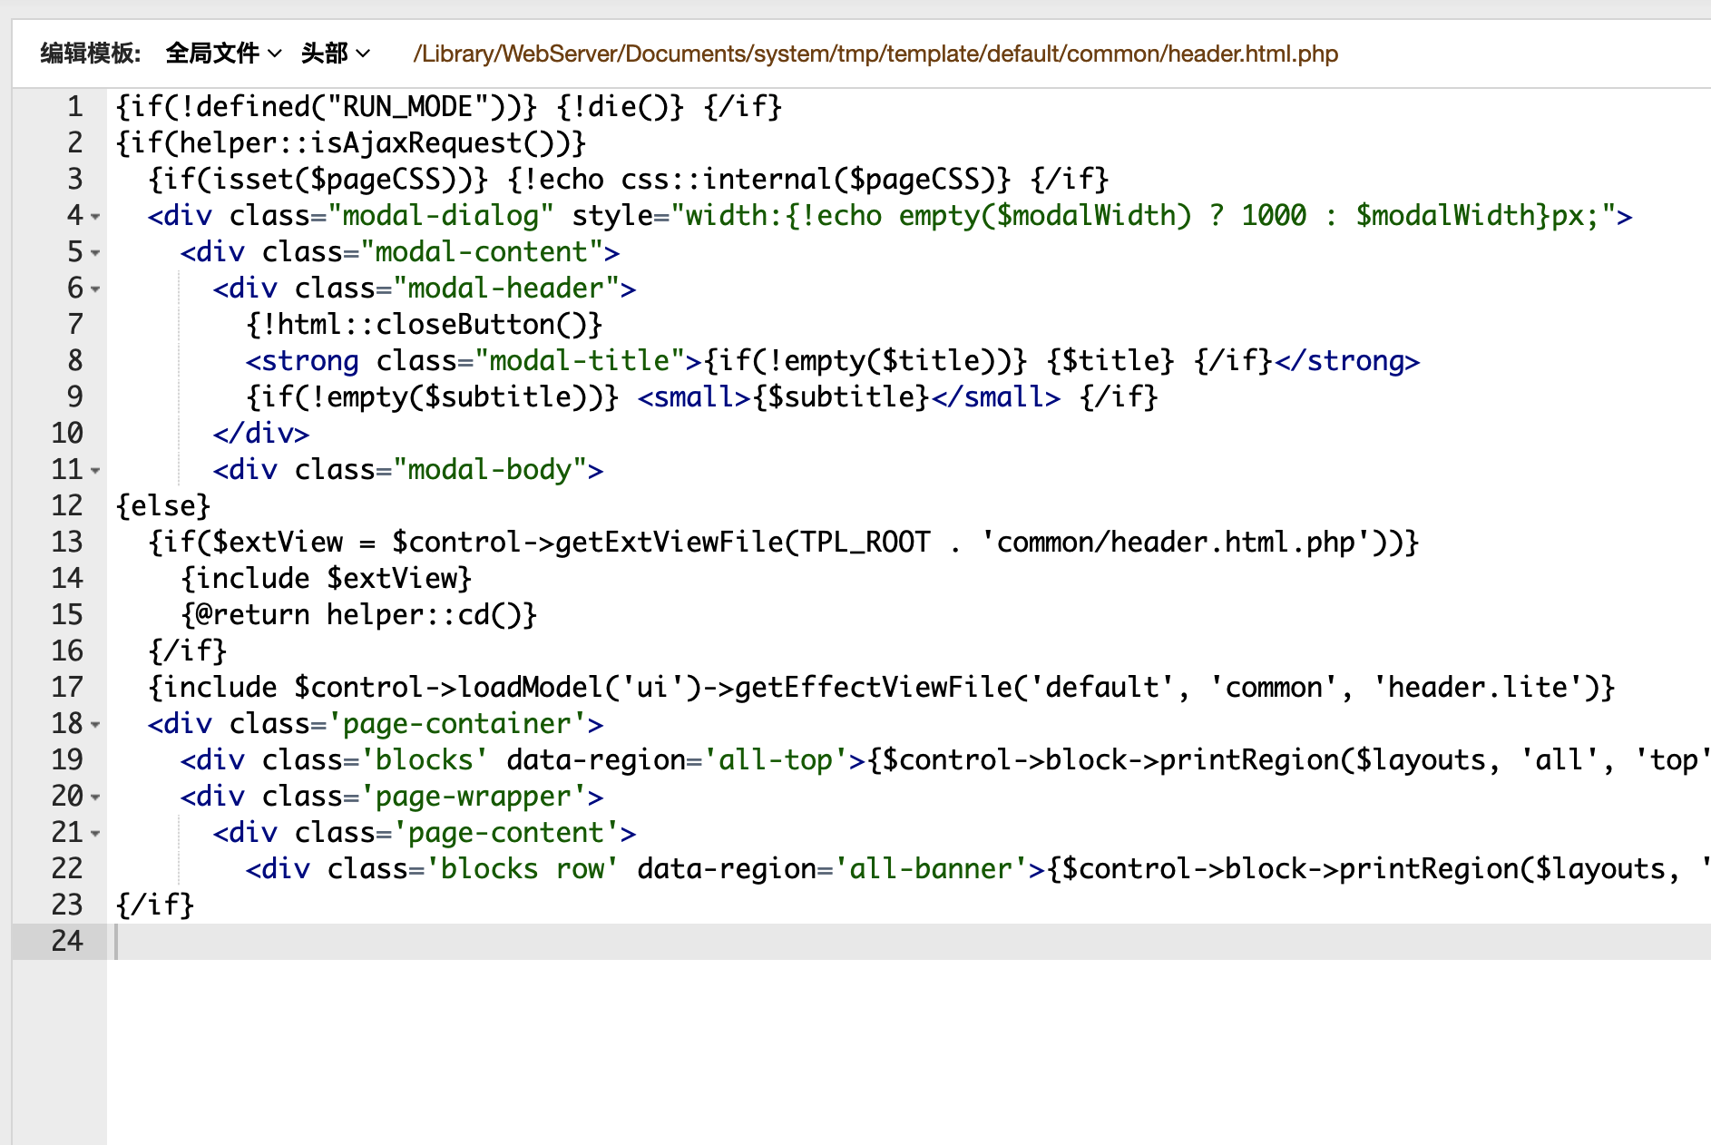Viewport: 1711px width, 1145px height.
Task: Collapse the fold arrow on line 11
Action: (x=95, y=471)
